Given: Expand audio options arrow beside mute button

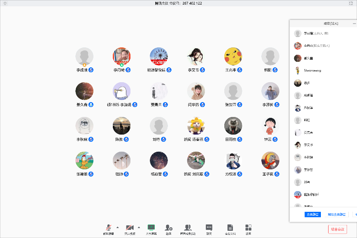Looking at the screenshot, I should tap(118, 227).
